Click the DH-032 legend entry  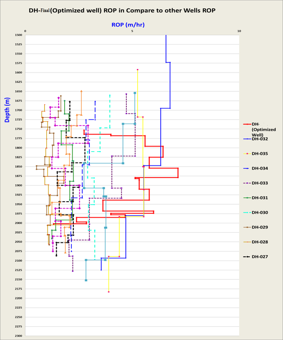260,139
